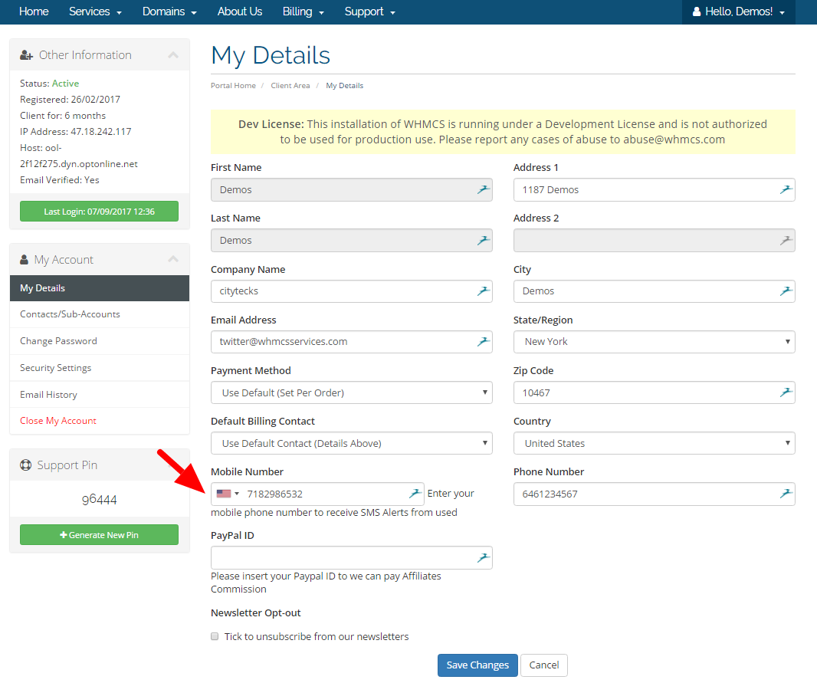Image resolution: width=817 pixels, height=683 pixels.
Task: Open About Us from the navbar
Action: coord(240,11)
